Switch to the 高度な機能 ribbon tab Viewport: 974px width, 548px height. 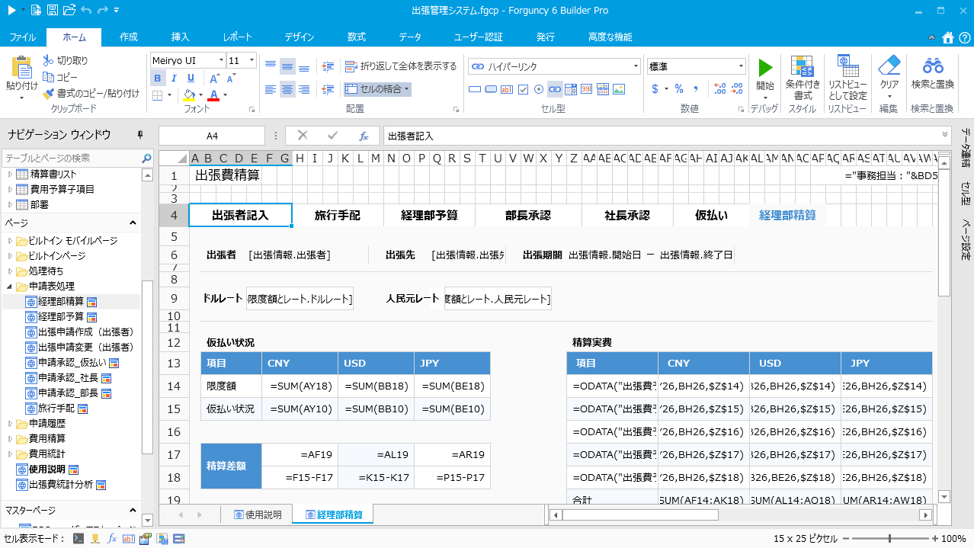[610, 37]
